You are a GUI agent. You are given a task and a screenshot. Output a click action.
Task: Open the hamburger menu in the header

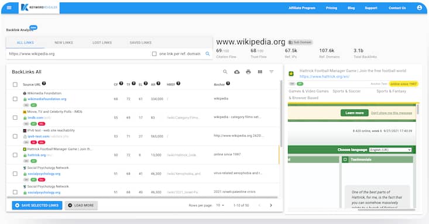tap(9, 8)
